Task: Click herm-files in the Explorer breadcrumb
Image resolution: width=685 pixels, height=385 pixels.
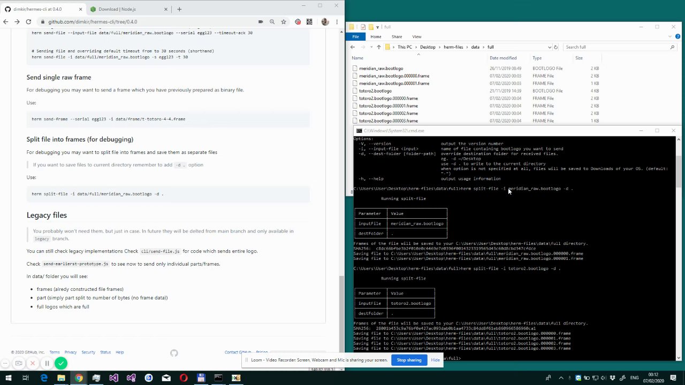Action: pyautogui.click(x=453, y=47)
